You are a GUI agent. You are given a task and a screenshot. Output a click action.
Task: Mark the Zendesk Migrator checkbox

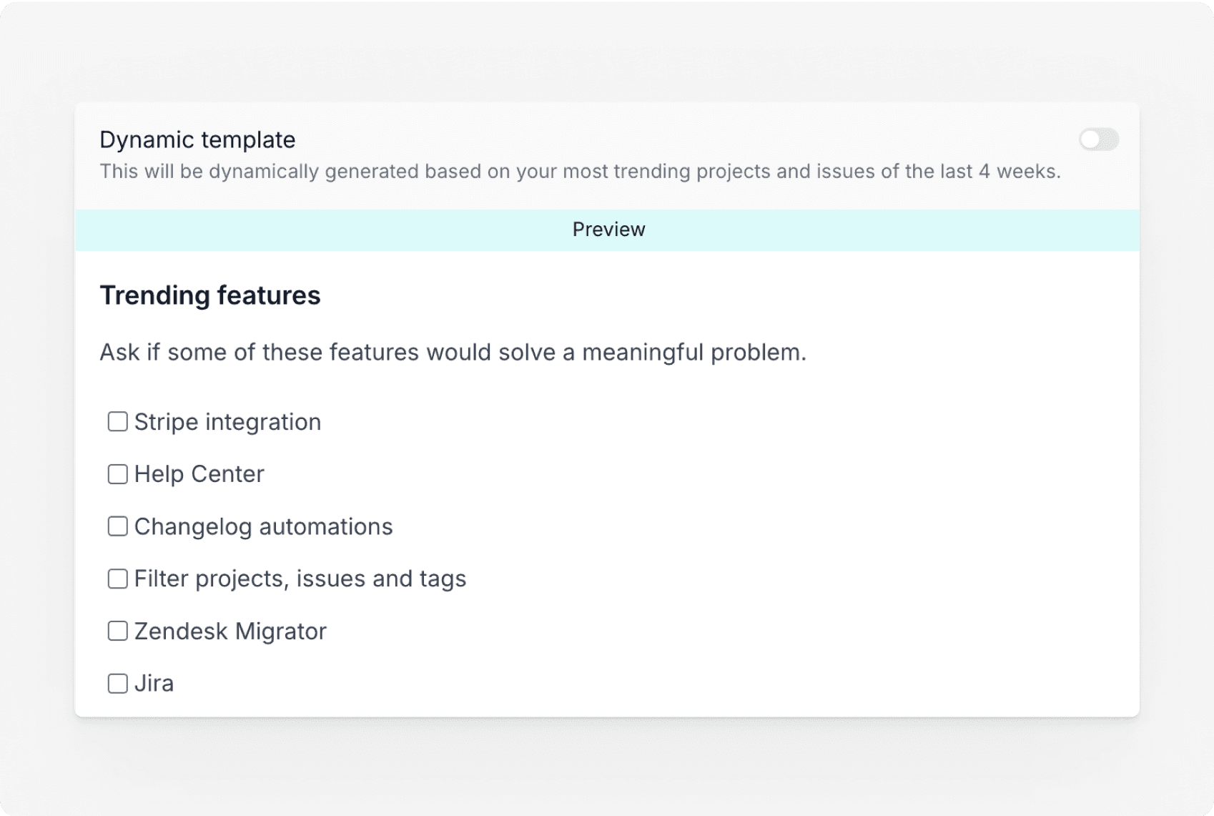coord(117,631)
